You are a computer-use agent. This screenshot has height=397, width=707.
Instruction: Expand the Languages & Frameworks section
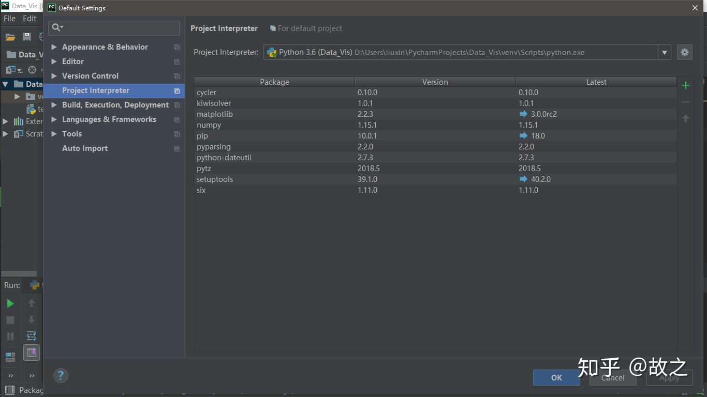point(54,119)
